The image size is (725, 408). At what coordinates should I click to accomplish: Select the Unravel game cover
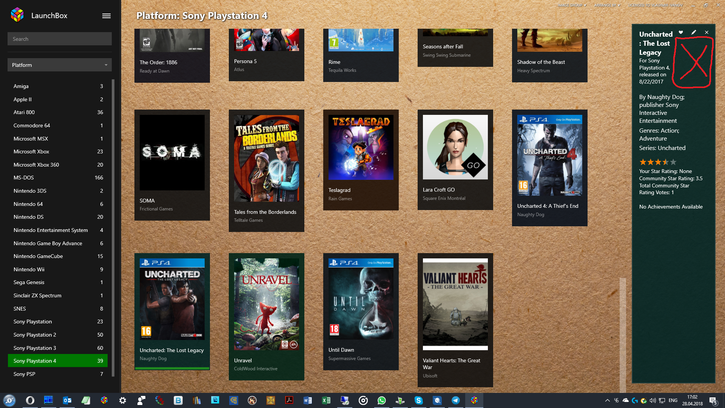coord(267,304)
